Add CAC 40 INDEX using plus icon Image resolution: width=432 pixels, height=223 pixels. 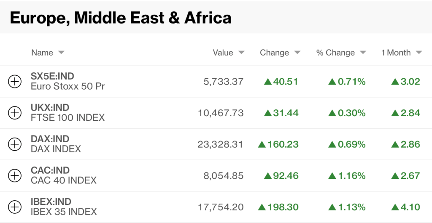[15, 175]
